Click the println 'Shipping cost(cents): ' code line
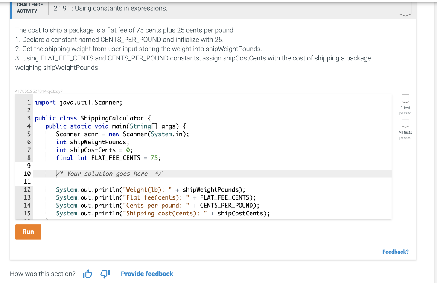 point(163,214)
